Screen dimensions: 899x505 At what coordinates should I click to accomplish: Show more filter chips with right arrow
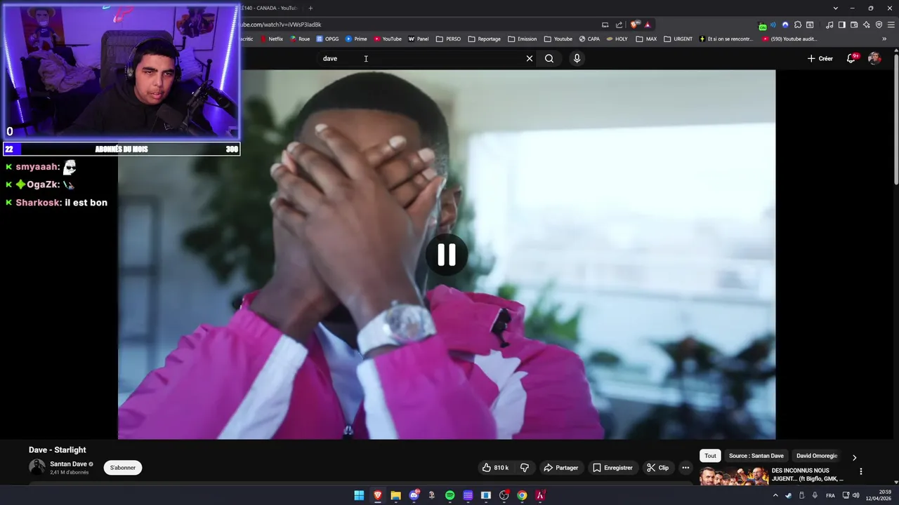coord(854,457)
